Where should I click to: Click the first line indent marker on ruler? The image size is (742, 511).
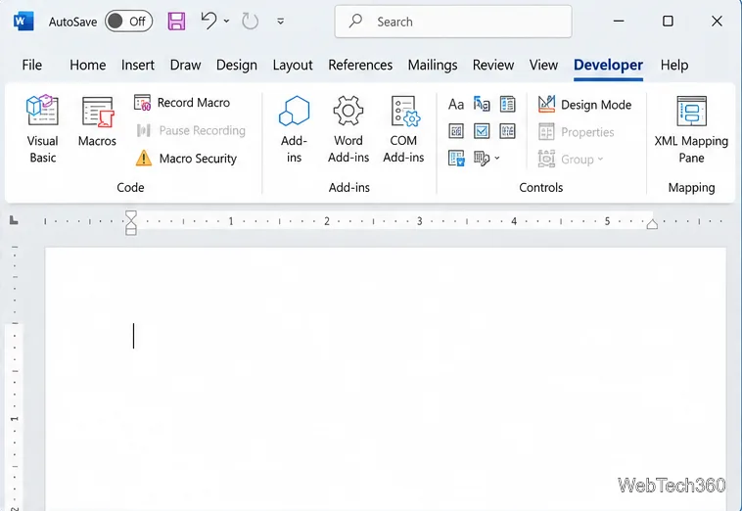coord(131,215)
